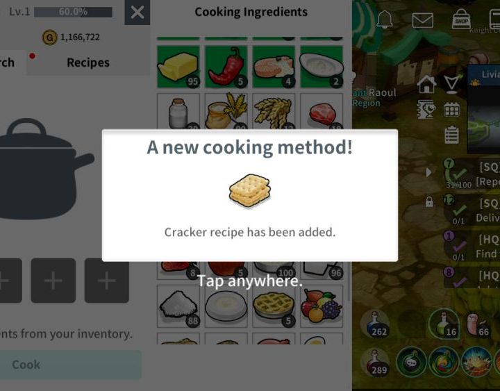Close the cooking panel with X

pos(137,13)
